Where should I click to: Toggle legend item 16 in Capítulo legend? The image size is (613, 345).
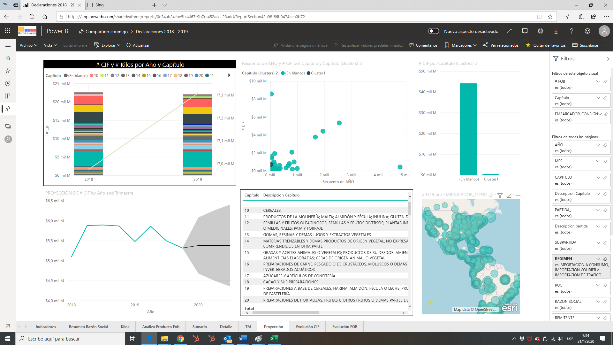[x=157, y=76]
